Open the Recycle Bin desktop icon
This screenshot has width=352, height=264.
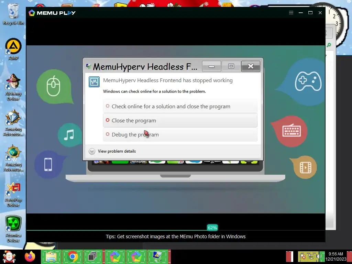[x=13, y=14]
